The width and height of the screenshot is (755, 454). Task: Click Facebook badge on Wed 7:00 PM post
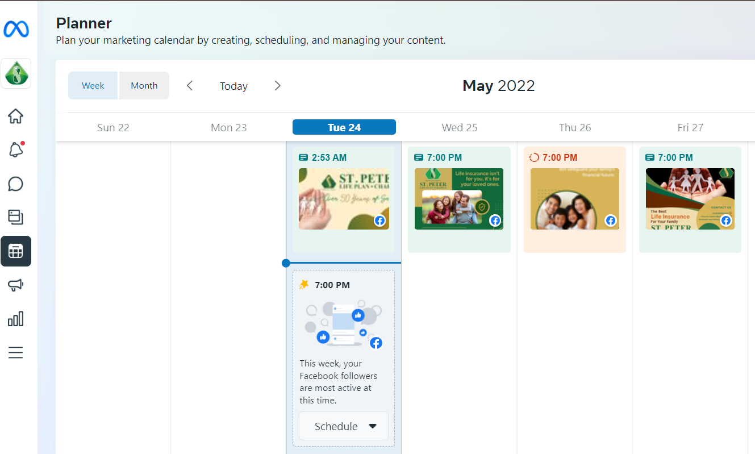[495, 220]
